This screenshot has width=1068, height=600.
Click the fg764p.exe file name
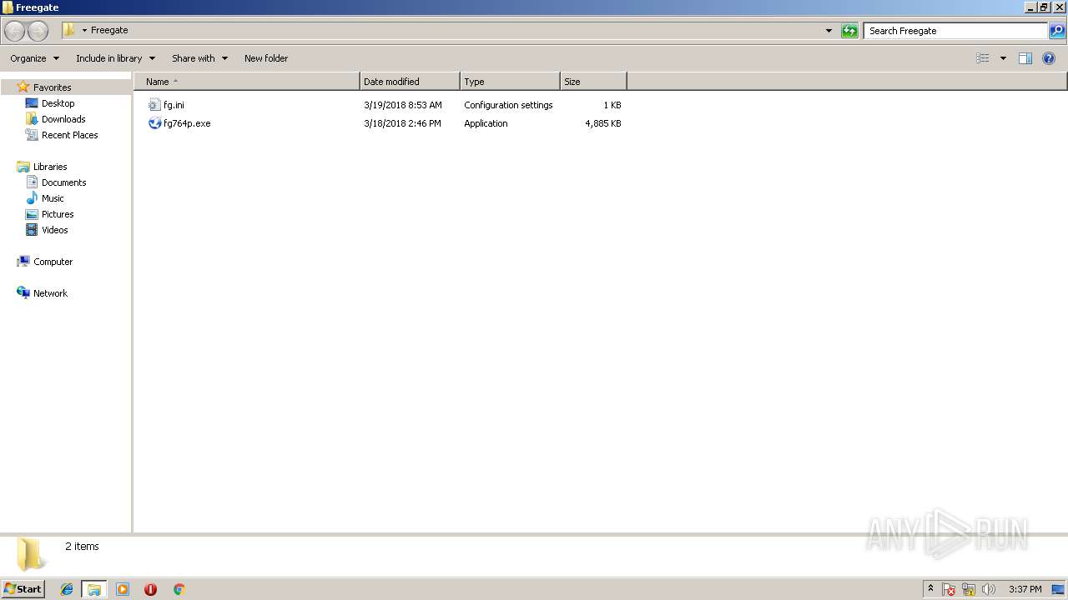(187, 123)
